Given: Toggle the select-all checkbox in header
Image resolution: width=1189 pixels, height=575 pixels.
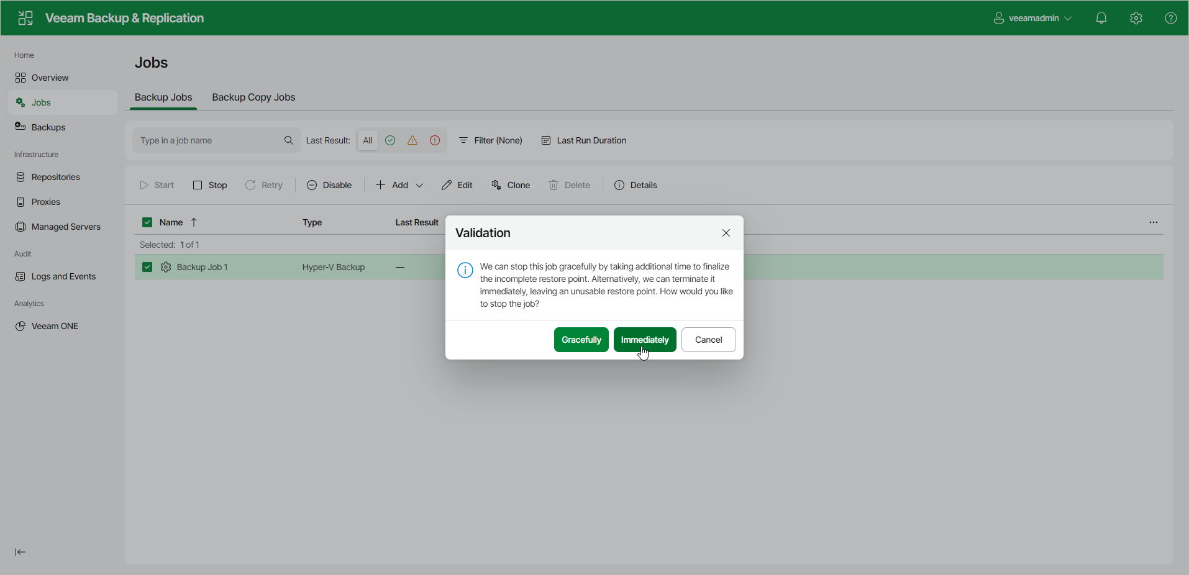Looking at the screenshot, I should pos(147,222).
